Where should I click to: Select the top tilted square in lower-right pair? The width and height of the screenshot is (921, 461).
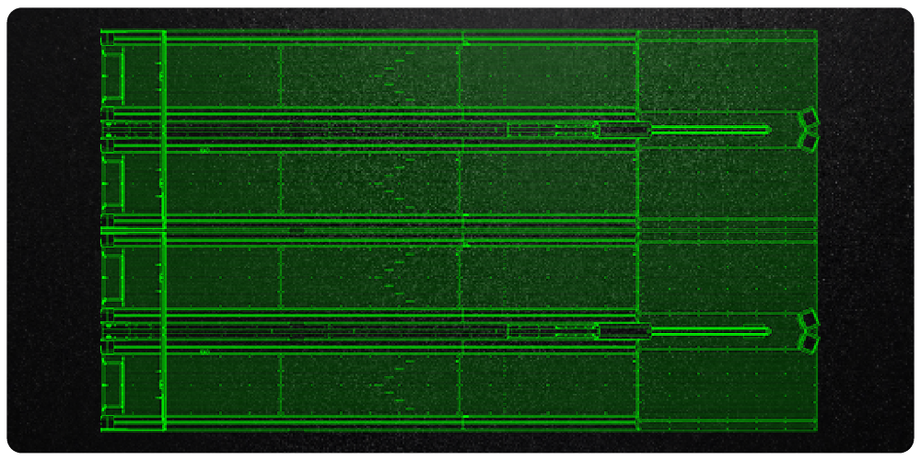tap(808, 319)
